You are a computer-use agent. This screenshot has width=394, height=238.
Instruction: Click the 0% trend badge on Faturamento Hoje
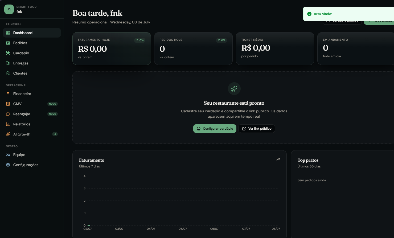pos(140,40)
